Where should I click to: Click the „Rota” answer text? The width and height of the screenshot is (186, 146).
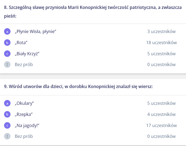tap(21, 43)
